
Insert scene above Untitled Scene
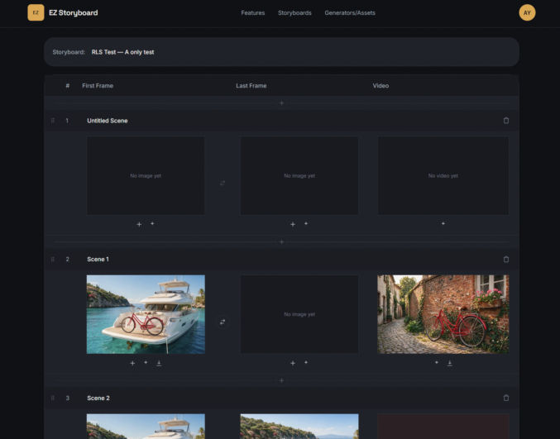pyautogui.click(x=281, y=103)
